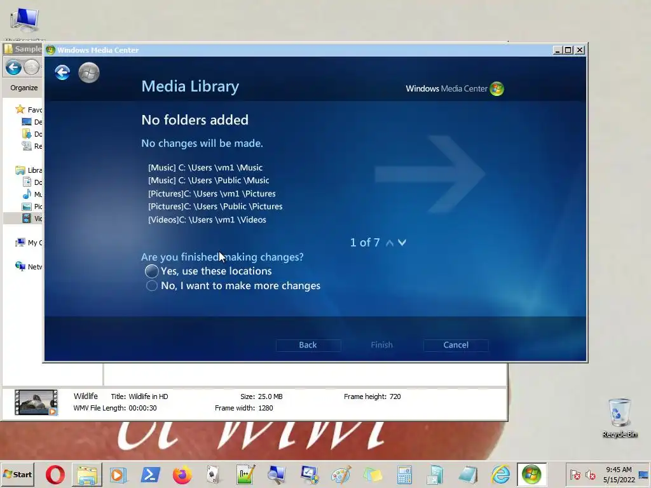Screen dimensions: 651x488
Task: Open the stacked-documents taskbar icon
Action: [x=435, y=475]
